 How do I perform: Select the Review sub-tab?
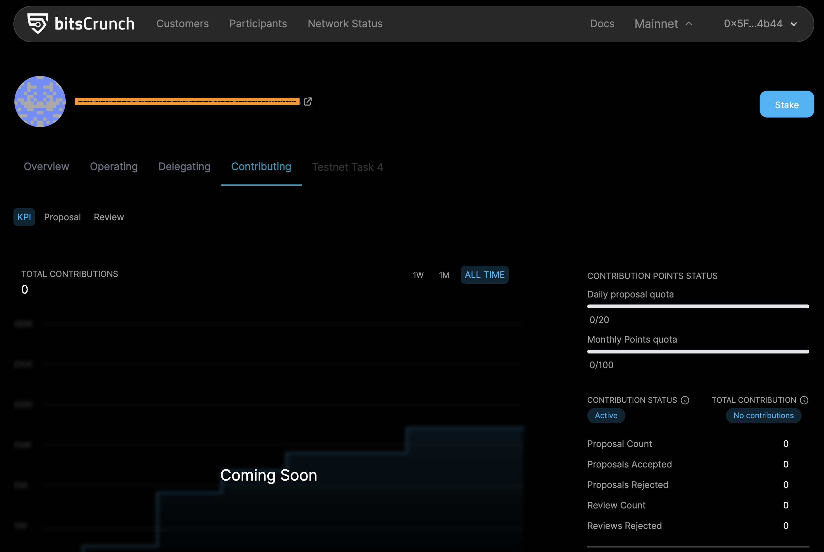109,217
